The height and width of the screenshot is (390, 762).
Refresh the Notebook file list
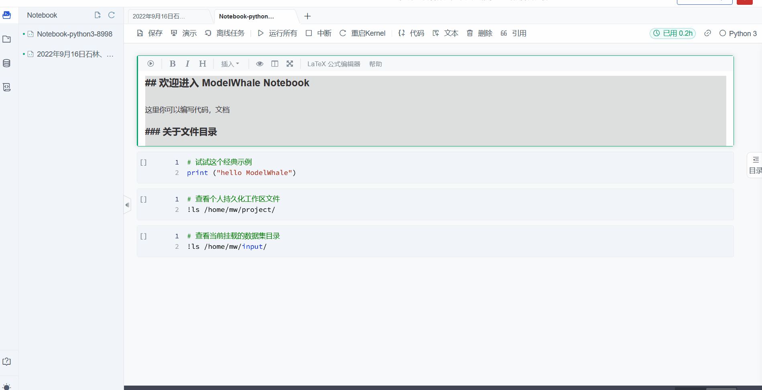112,15
